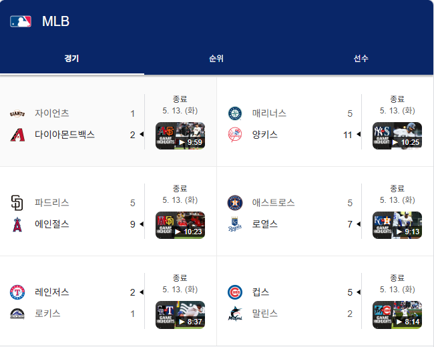Click the Mariners team logo

pos(235,113)
